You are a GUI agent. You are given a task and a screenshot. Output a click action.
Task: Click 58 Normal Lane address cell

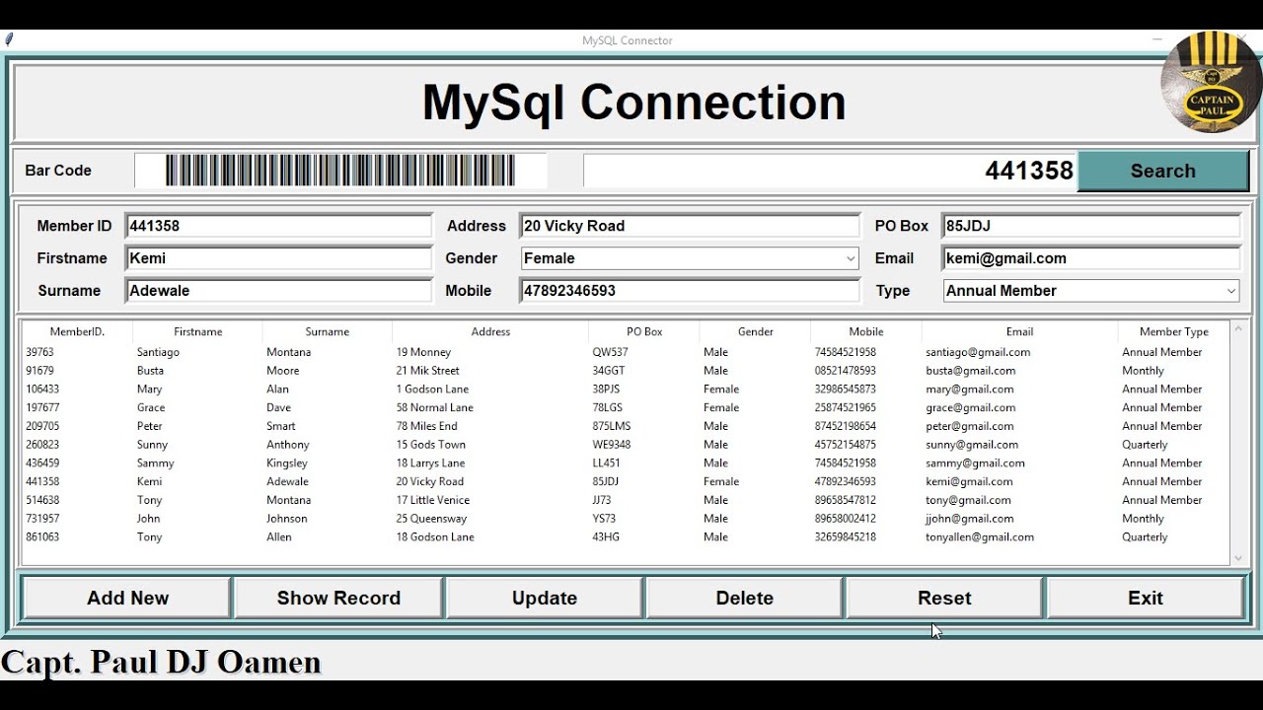(x=434, y=407)
